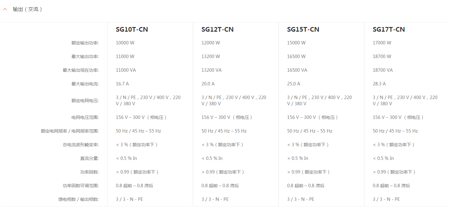Click the 总电流波形畸变率 row label
The height and width of the screenshot is (208, 465).
coord(81,145)
